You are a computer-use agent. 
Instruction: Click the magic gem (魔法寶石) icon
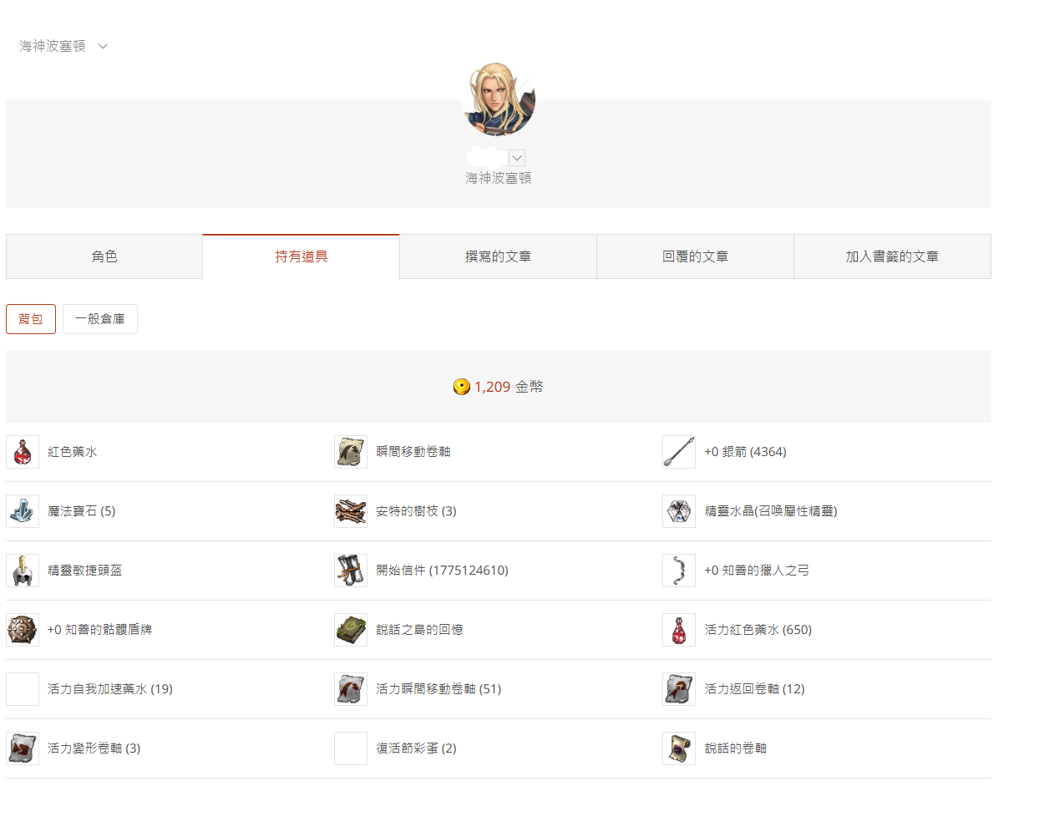[x=23, y=511]
